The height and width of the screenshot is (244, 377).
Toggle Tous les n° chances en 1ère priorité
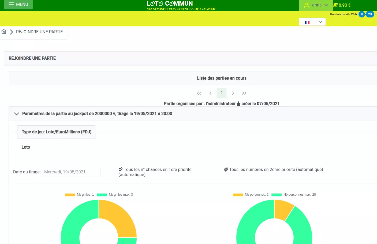point(155,172)
